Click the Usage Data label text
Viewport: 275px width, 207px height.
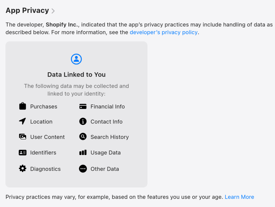pos(106,153)
